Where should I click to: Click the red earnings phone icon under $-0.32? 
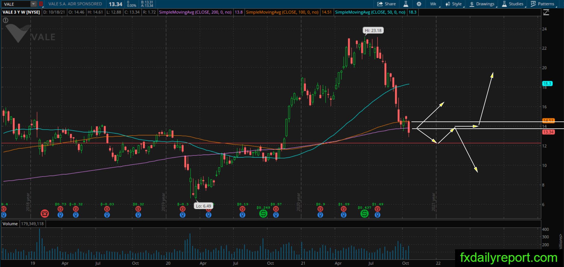coord(76,209)
